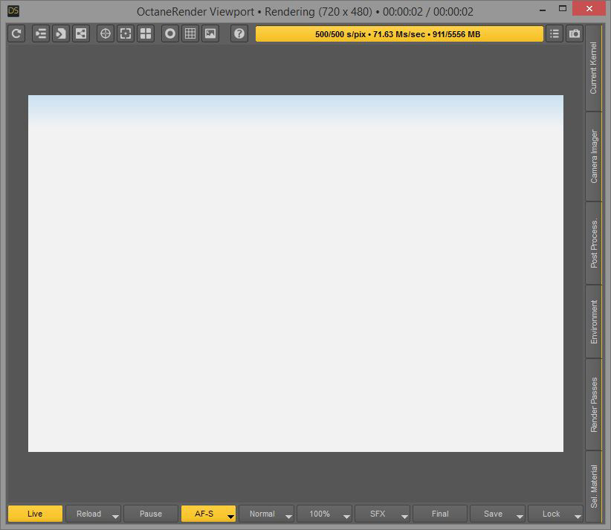Click inside the rendered sky image
This screenshot has height=530, width=611.
pyautogui.click(x=296, y=274)
